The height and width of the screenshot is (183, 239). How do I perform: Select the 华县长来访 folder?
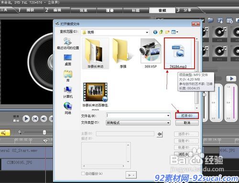tap(96, 54)
